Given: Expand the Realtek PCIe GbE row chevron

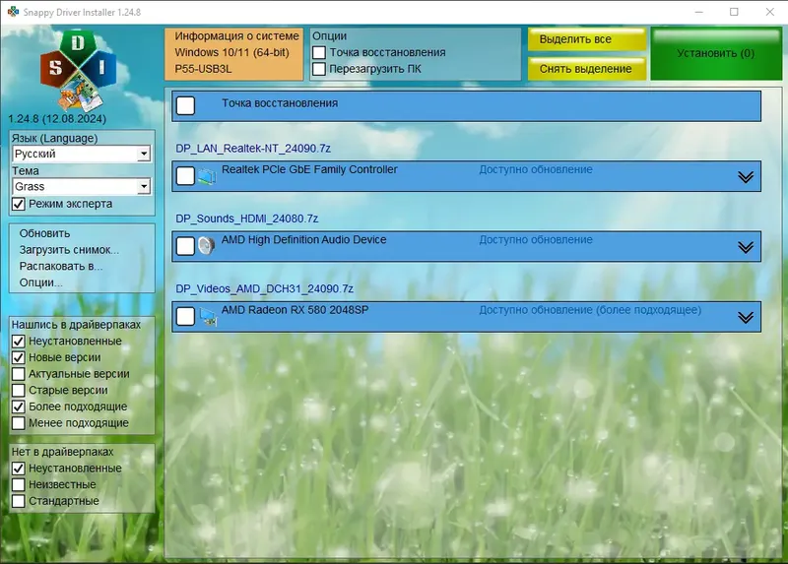Looking at the screenshot, I should (x=746, y=177).
